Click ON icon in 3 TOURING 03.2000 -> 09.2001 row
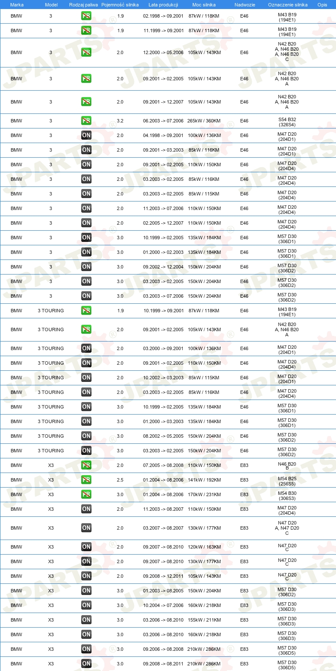The width and height of the screenshot is (336, 671). click(86, 348)
